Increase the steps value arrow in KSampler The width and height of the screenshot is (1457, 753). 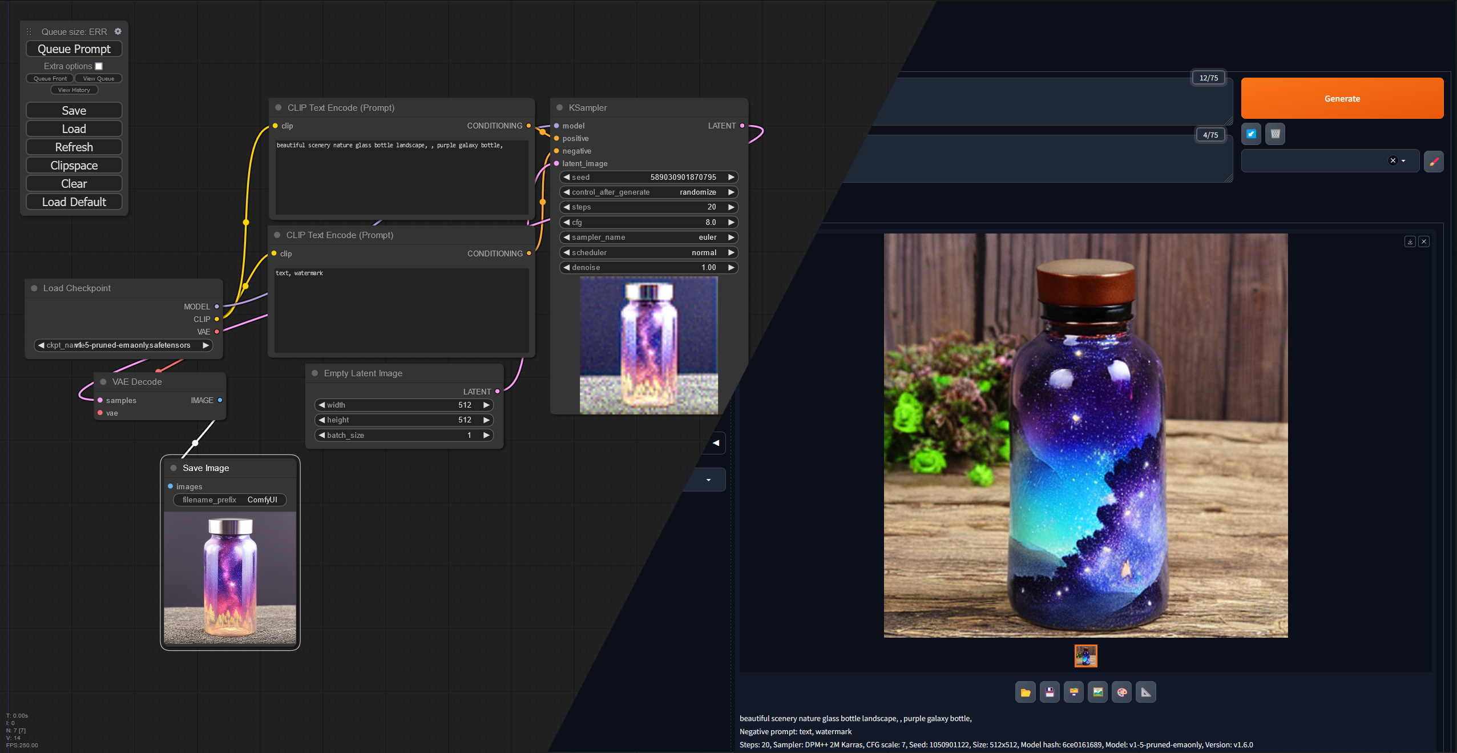(730, 207)
